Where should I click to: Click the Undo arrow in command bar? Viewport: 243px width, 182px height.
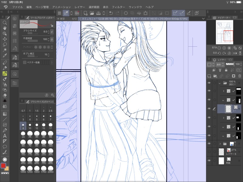click(111, 13)
